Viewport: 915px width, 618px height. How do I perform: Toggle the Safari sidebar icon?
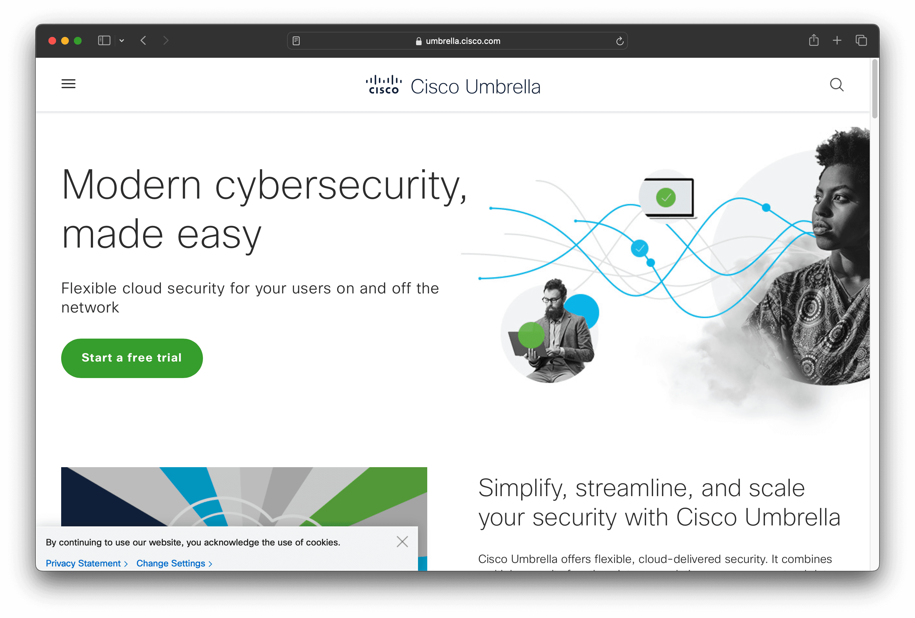coord(104,40)
